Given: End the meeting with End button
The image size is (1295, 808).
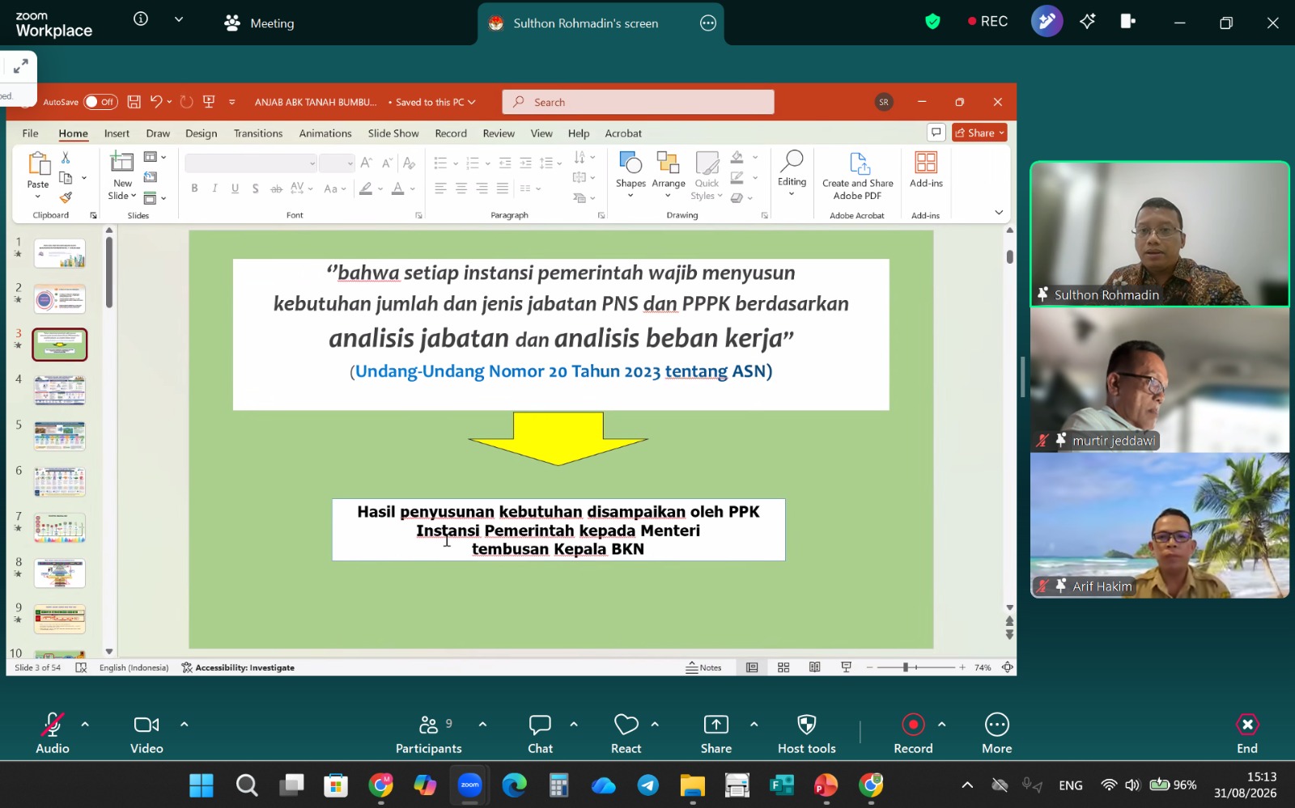Looking at the screenshot, I should [1247, 733].
